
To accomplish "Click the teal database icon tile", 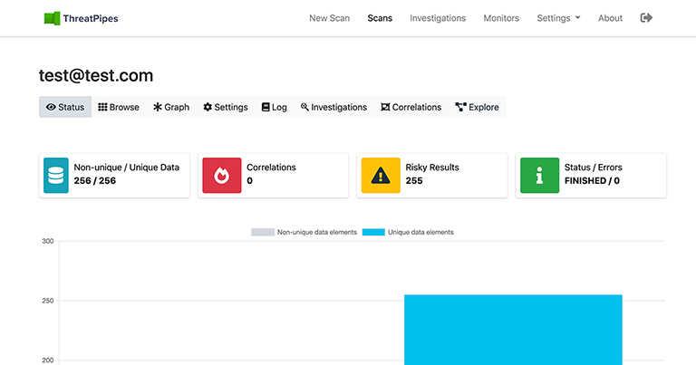I will point(56,175).
